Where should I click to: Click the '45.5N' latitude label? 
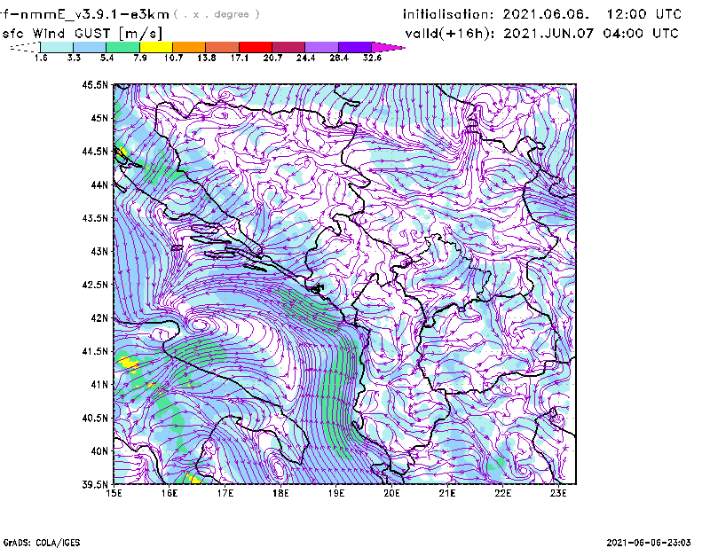click(95, 85)
